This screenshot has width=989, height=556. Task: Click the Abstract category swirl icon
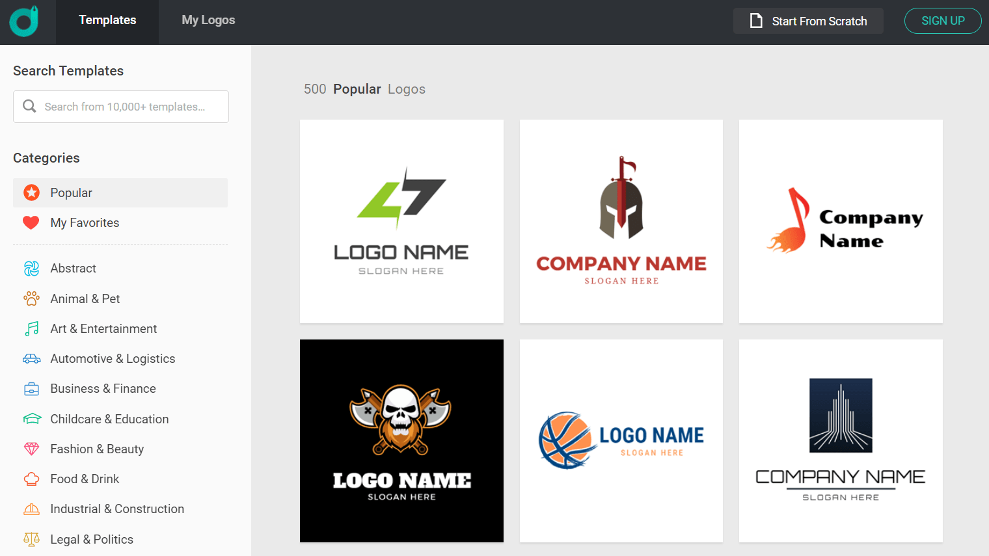coord(31,268)
